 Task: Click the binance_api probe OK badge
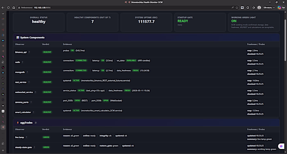(73, 50)
